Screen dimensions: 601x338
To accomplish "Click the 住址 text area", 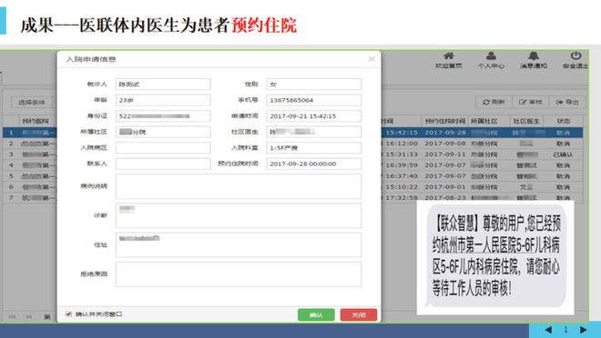I will point(239,244).
